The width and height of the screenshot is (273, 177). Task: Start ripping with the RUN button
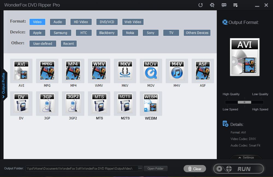tap(239, 169)
